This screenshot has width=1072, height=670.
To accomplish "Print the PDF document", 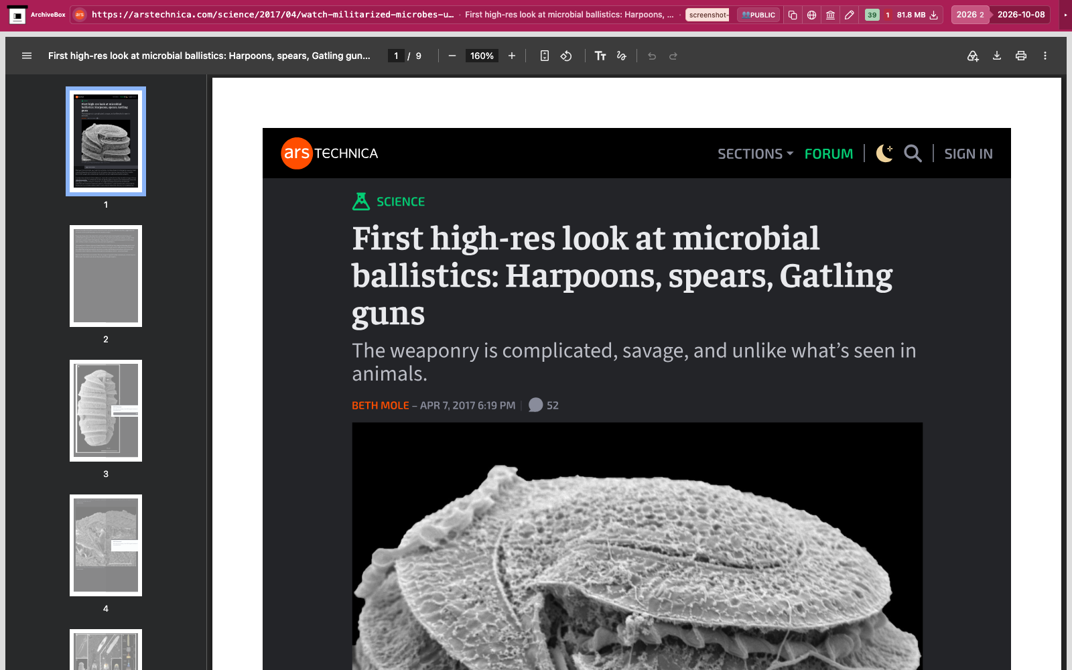I will tap(1021, 56).
